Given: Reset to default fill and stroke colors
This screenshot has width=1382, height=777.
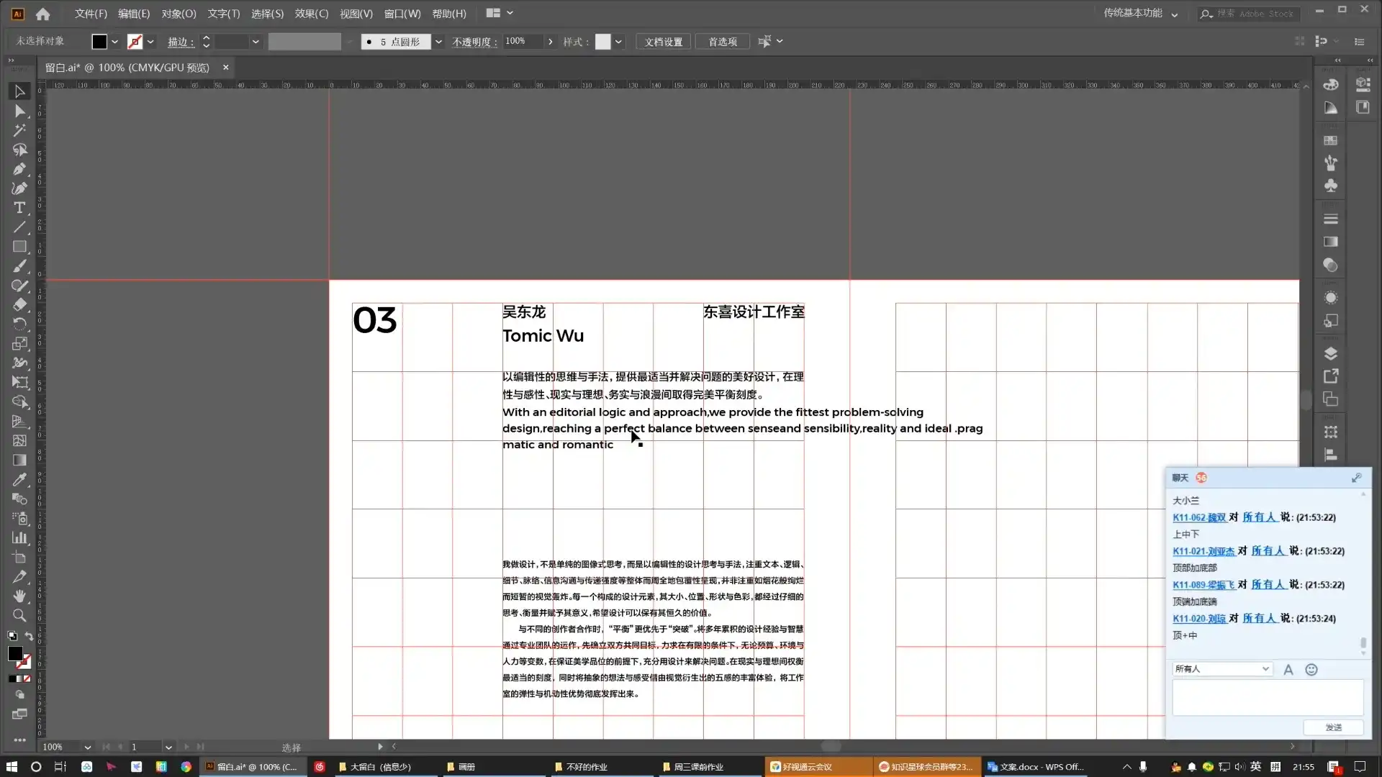Looking at the screenshot, I should 12,636.
